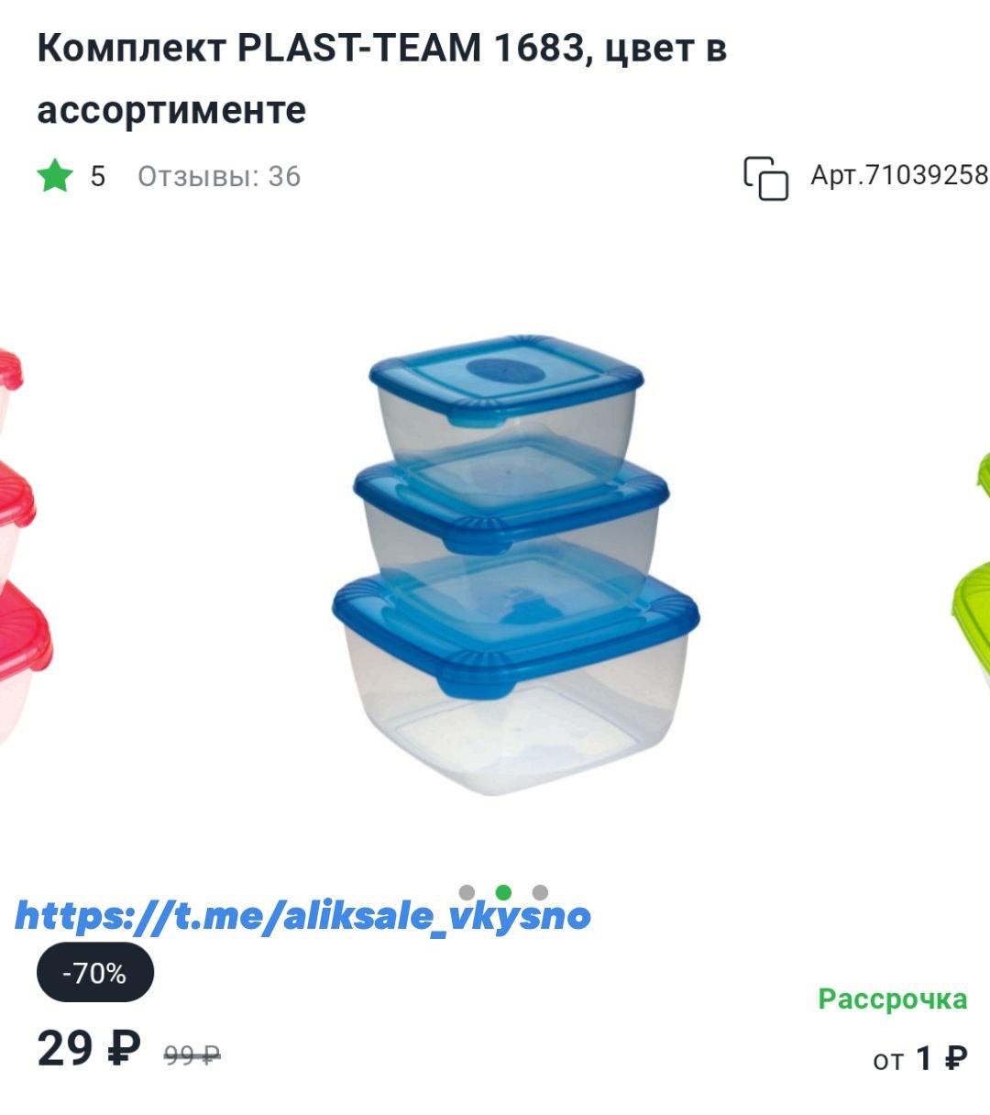Open the blue container set image
The image size is (990, 1115).
point(515,564)
